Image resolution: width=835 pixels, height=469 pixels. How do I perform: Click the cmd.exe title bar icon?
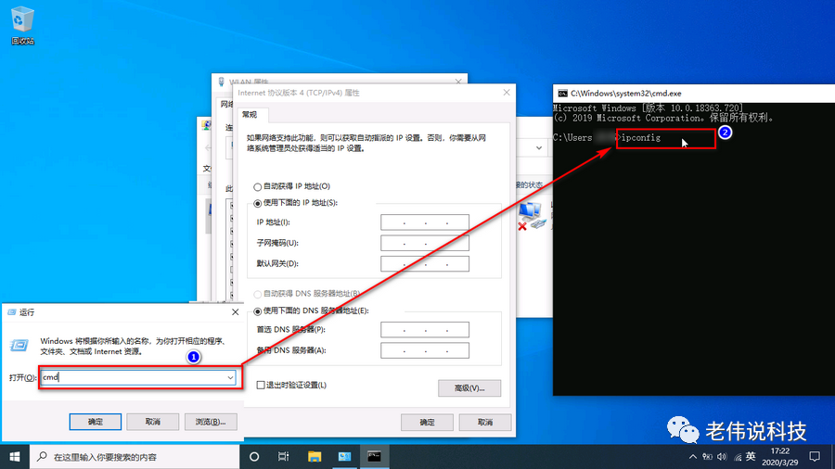[562, 93]
